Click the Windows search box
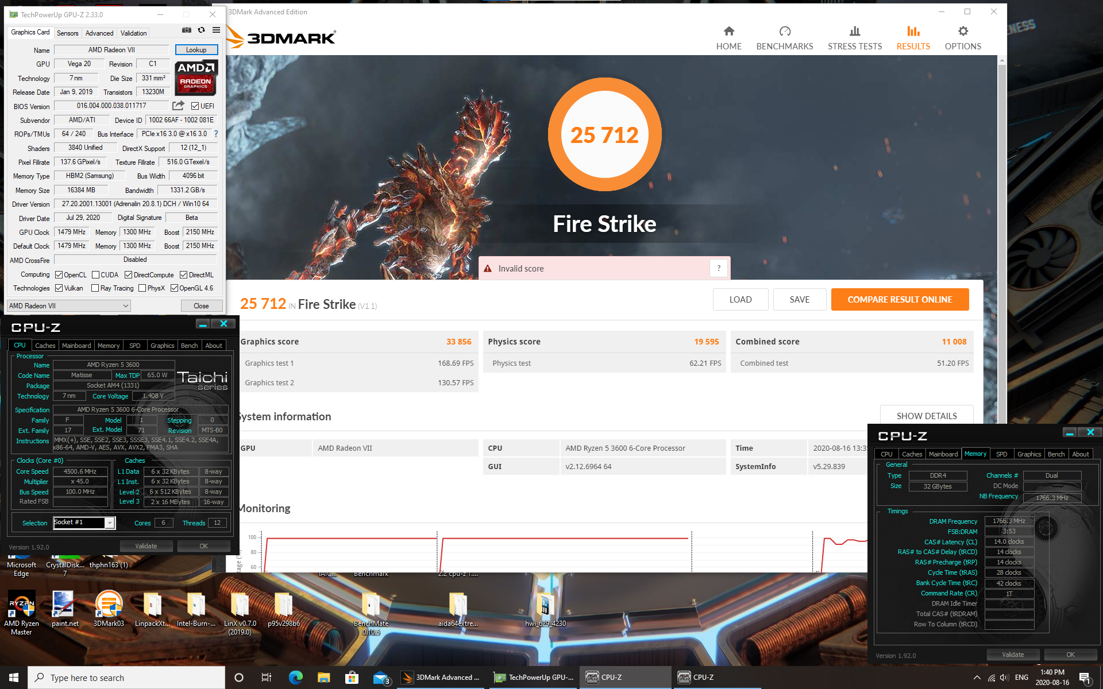The width and height of the screenshot is (1103, 689). (126, 678)
